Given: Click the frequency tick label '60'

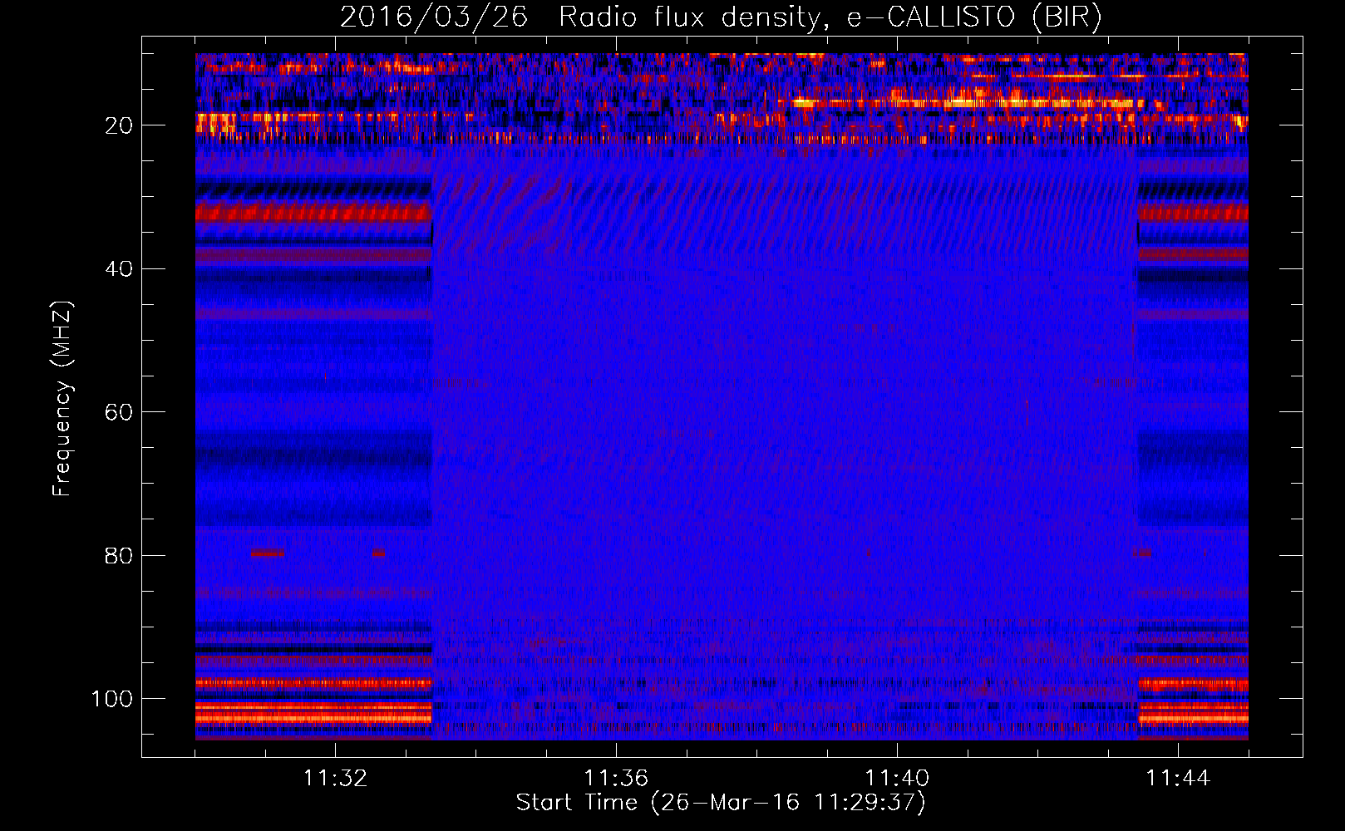Looking at the screenshot, I should point(119,412).
